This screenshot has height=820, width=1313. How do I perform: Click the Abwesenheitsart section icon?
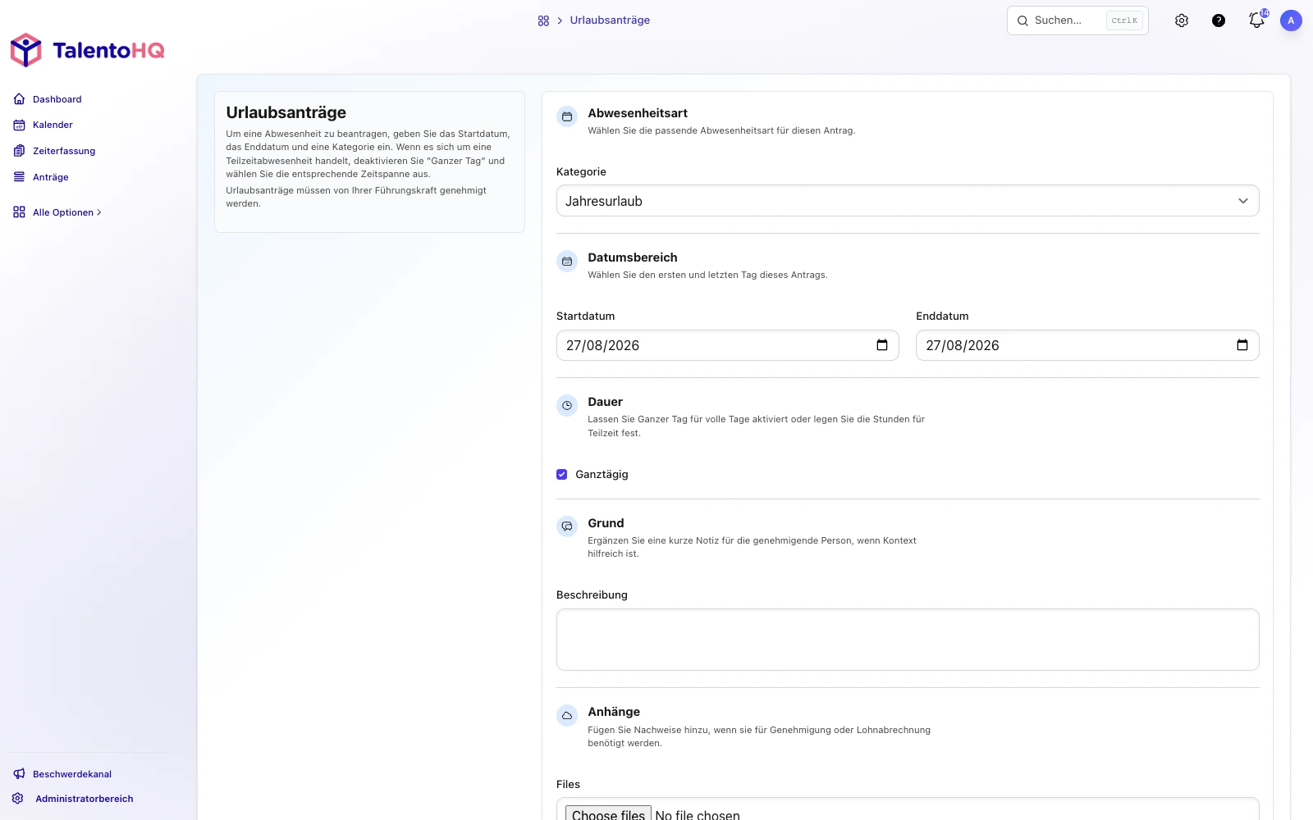pyautogui.click(x=567, y=116)
